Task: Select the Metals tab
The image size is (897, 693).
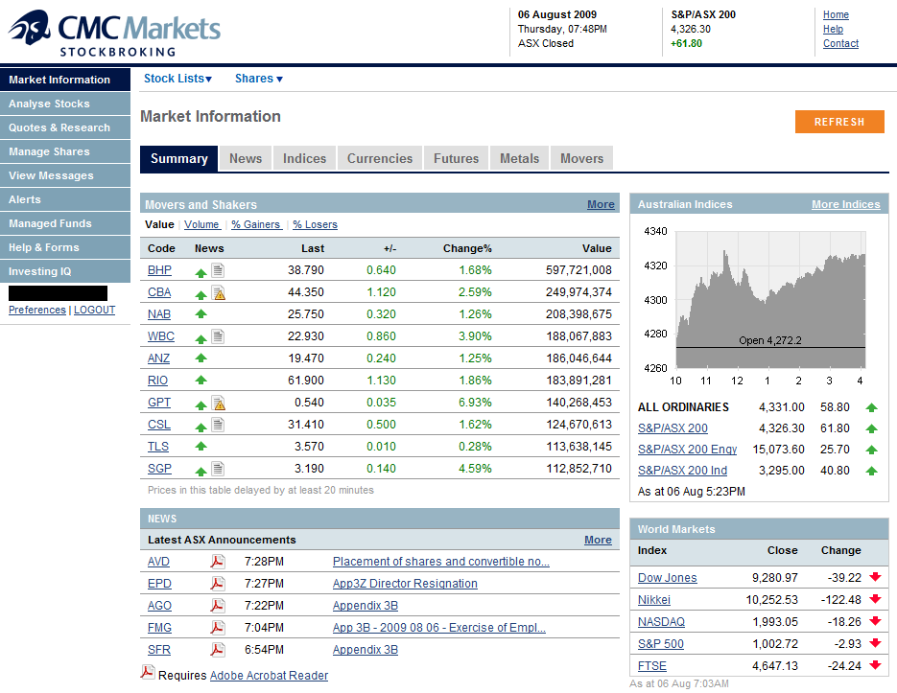Action: (519, 158)
